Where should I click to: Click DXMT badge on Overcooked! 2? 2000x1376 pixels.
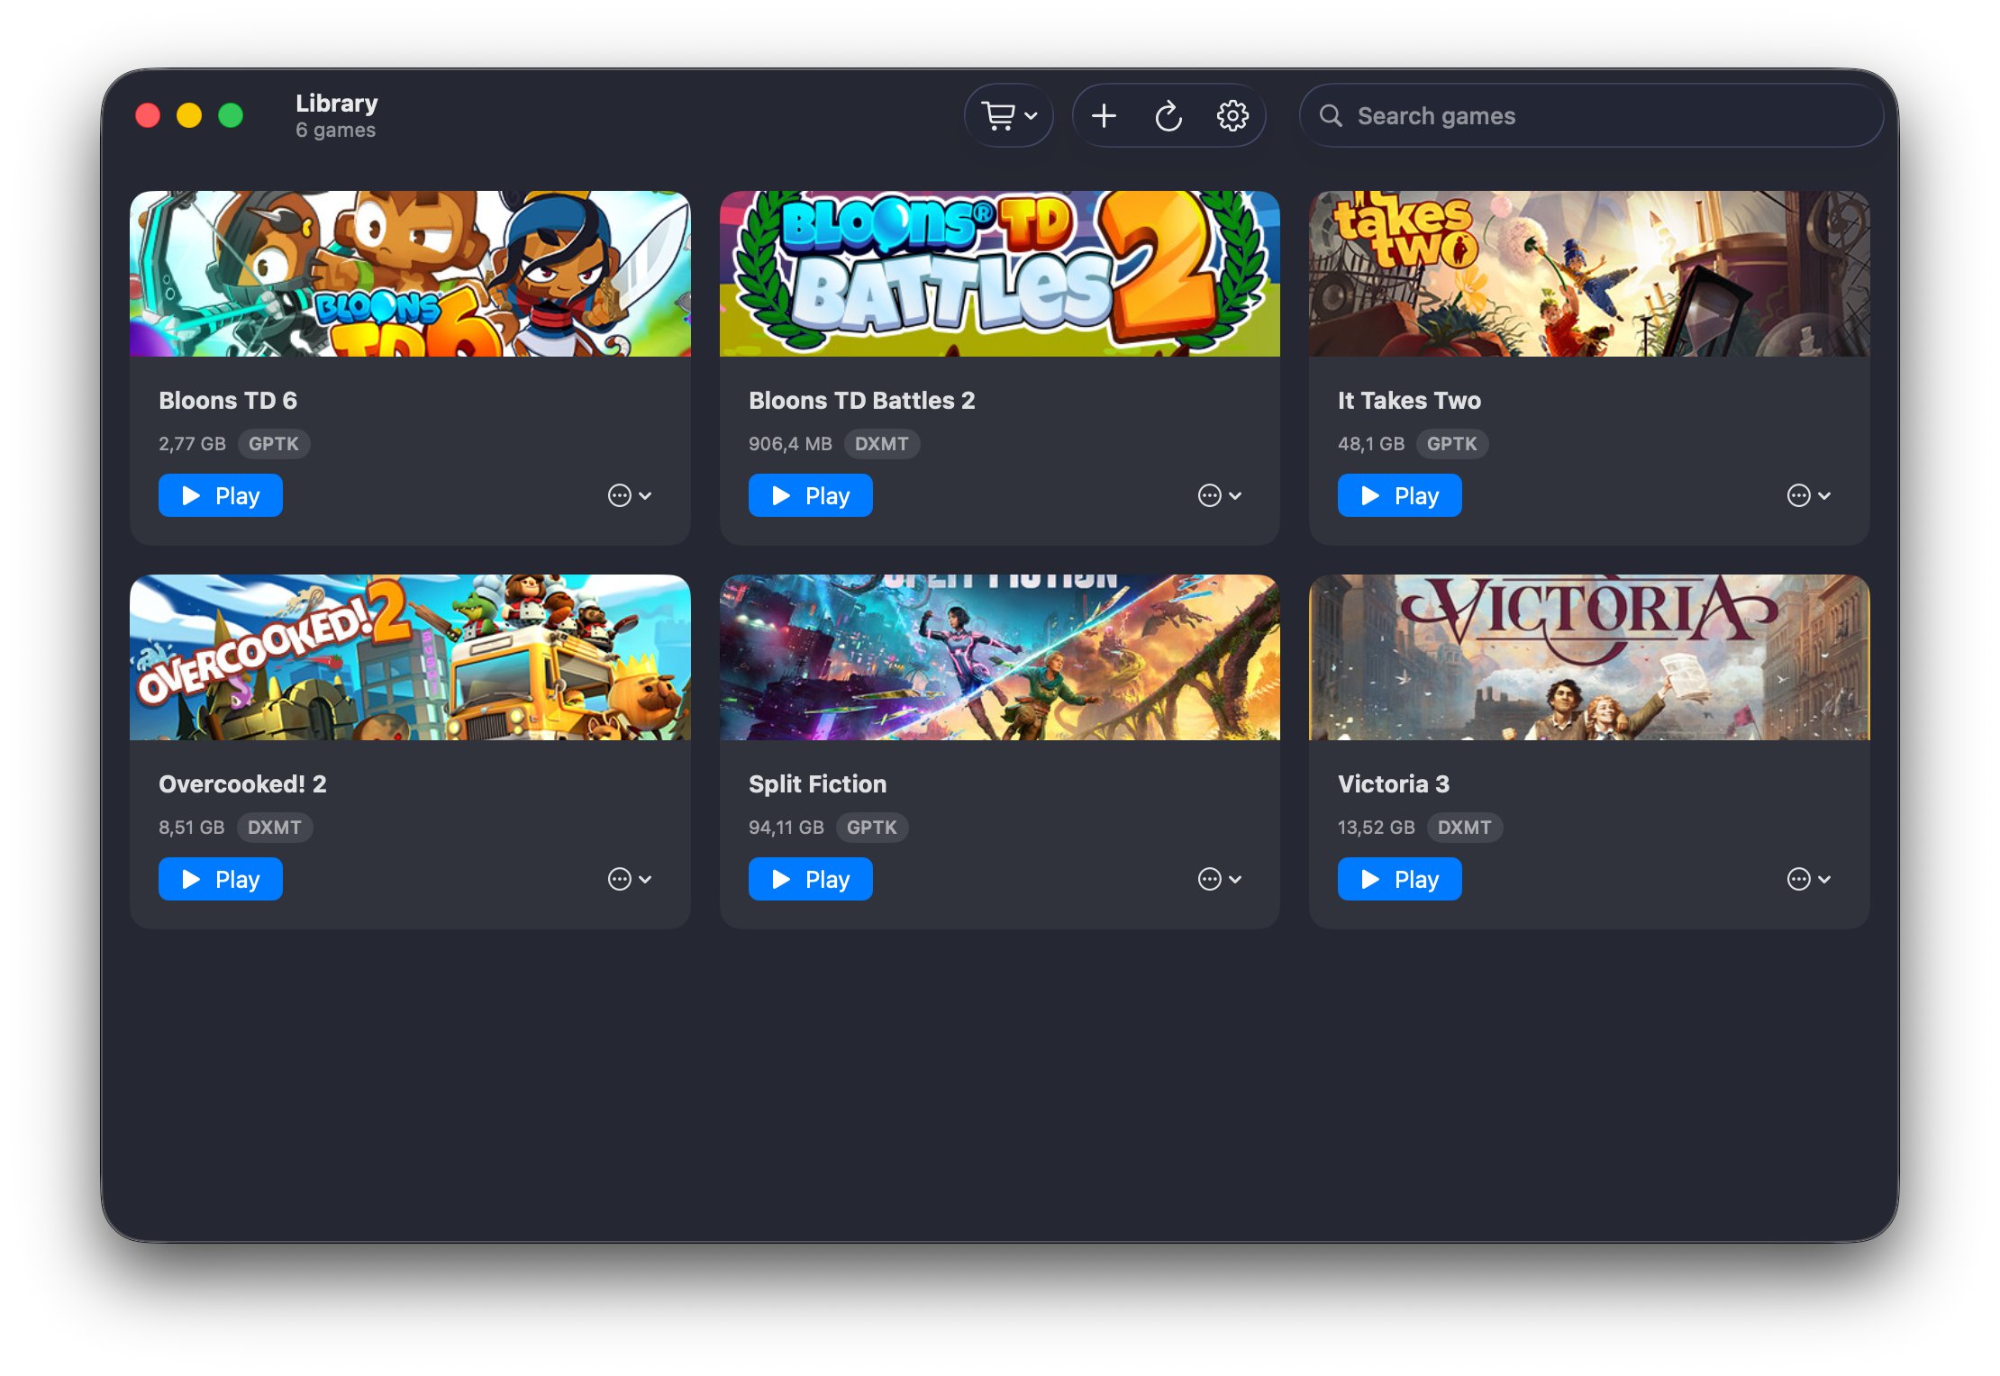click(x=275, y=828)
